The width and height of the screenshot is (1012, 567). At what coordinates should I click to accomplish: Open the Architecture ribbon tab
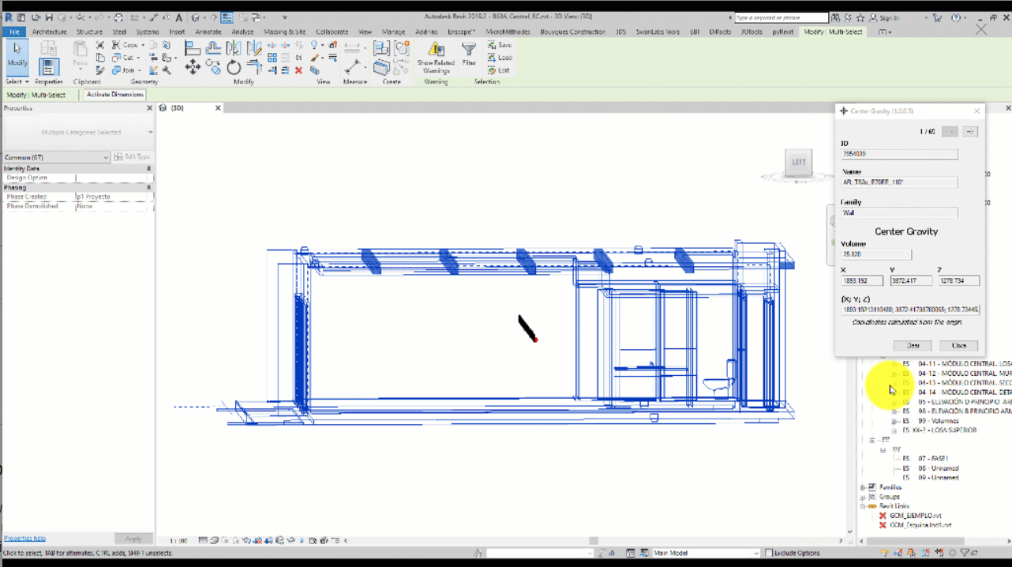click(x=49, y=32)
